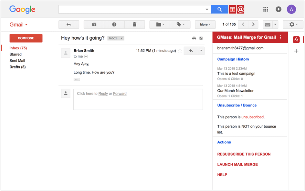
Task: Click LAUNCH MAIL MERGE action
Action: 237,164
